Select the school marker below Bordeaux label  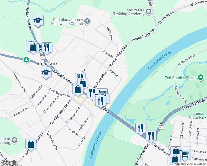tap(46, 73)
